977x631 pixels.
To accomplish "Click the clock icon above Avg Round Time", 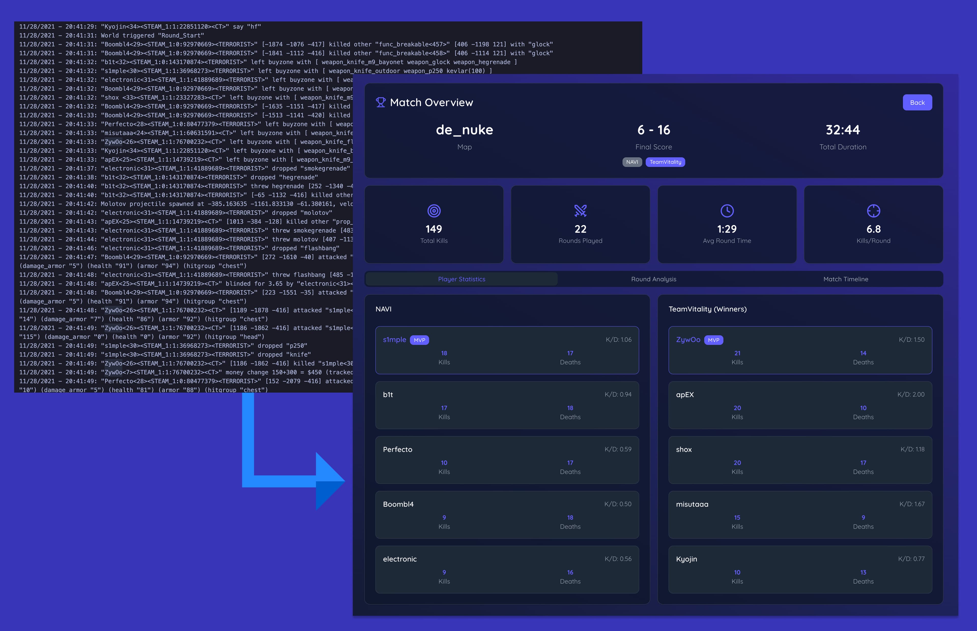I will tap(727, 211).
